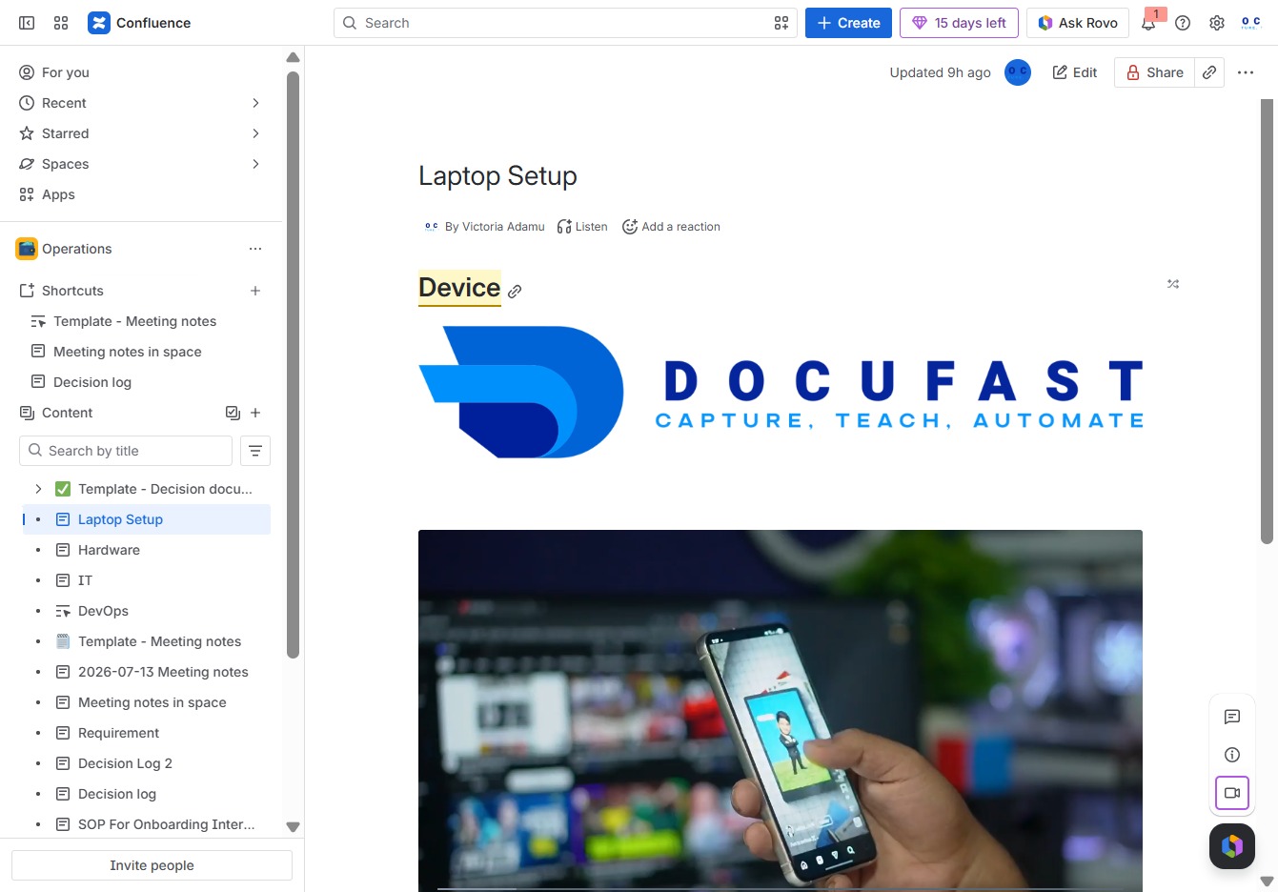Expand the Spaces menu chevron
Image resolution: width=1278 pixels, height=892 pixels.
[255, 164]
